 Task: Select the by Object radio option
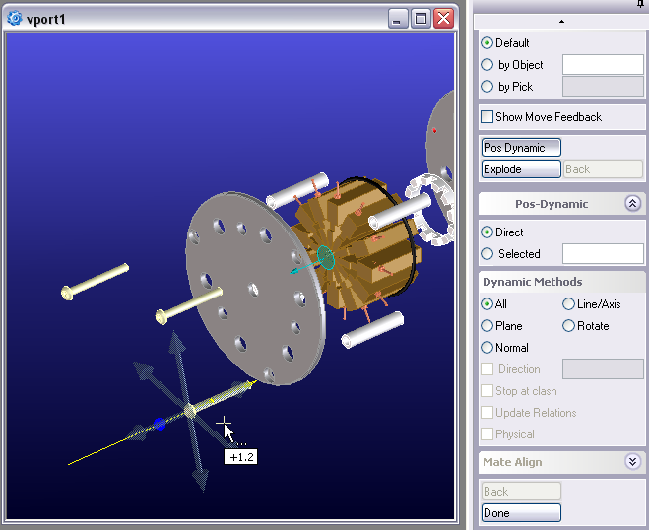coord(487,65)
